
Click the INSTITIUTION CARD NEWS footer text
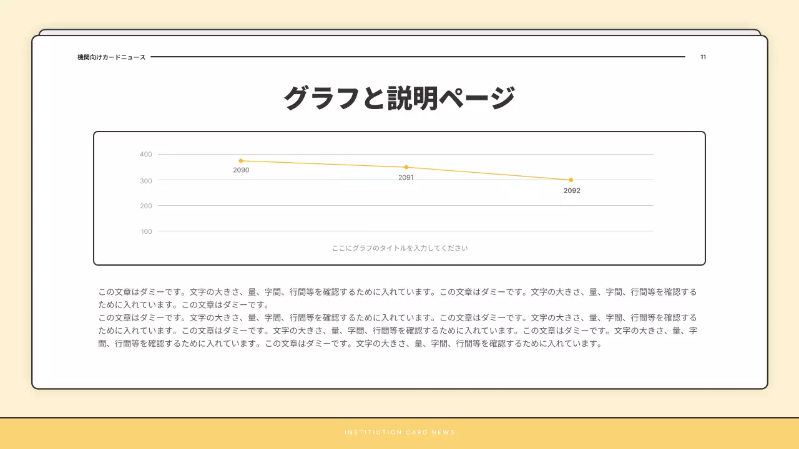click(x=399, y=432)
